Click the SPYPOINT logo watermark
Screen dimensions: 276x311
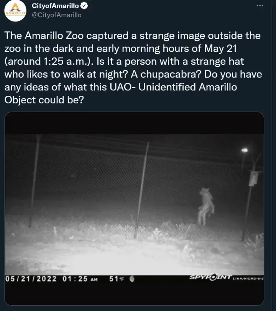[x=211, y=277]
